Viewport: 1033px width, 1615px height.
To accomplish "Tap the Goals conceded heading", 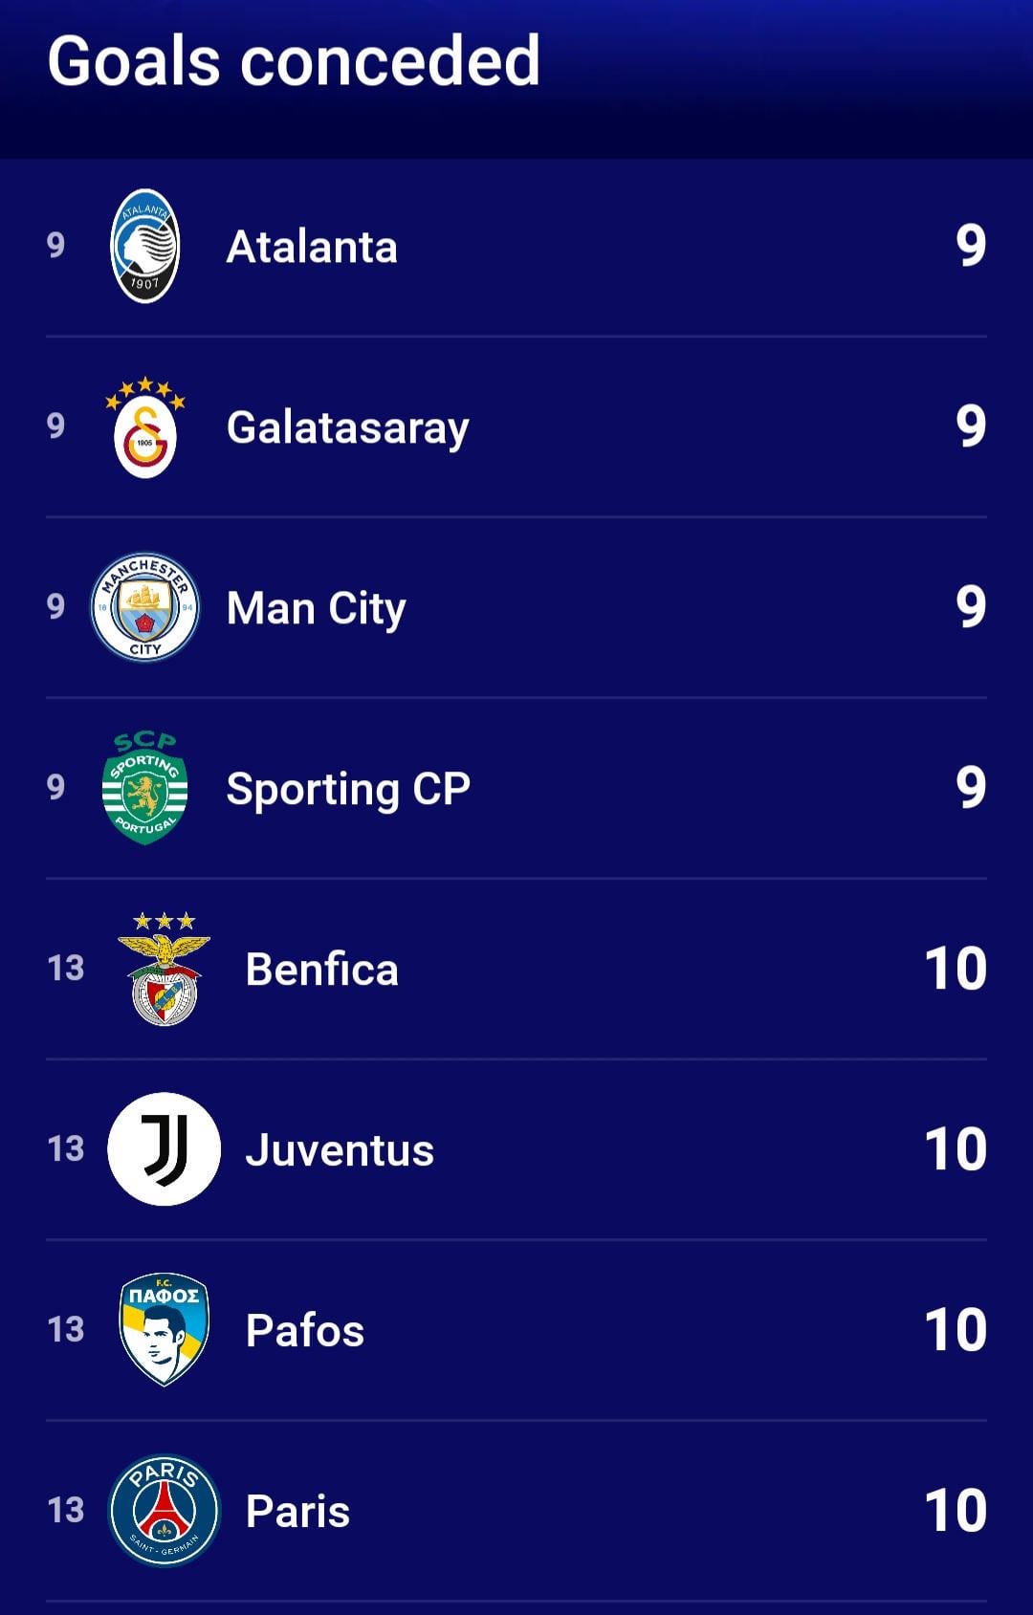I will [294, 61].
